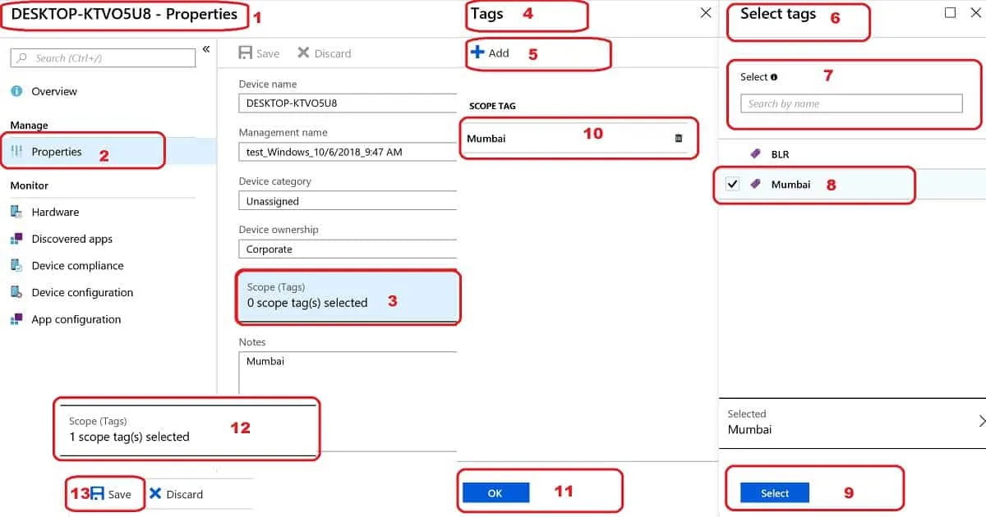Viewport: 986px width, 517px height.
Task: Click the delete icon next to Mumbai scope tag
Action: (x=679, y=139)
